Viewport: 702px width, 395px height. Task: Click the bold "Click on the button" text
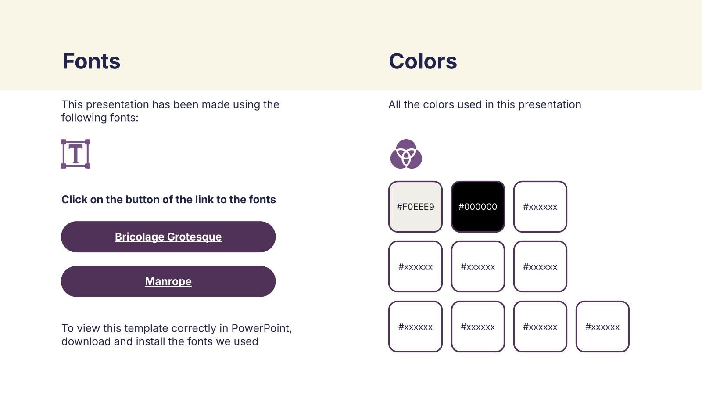pyautogui.click(x=168, y=200)
